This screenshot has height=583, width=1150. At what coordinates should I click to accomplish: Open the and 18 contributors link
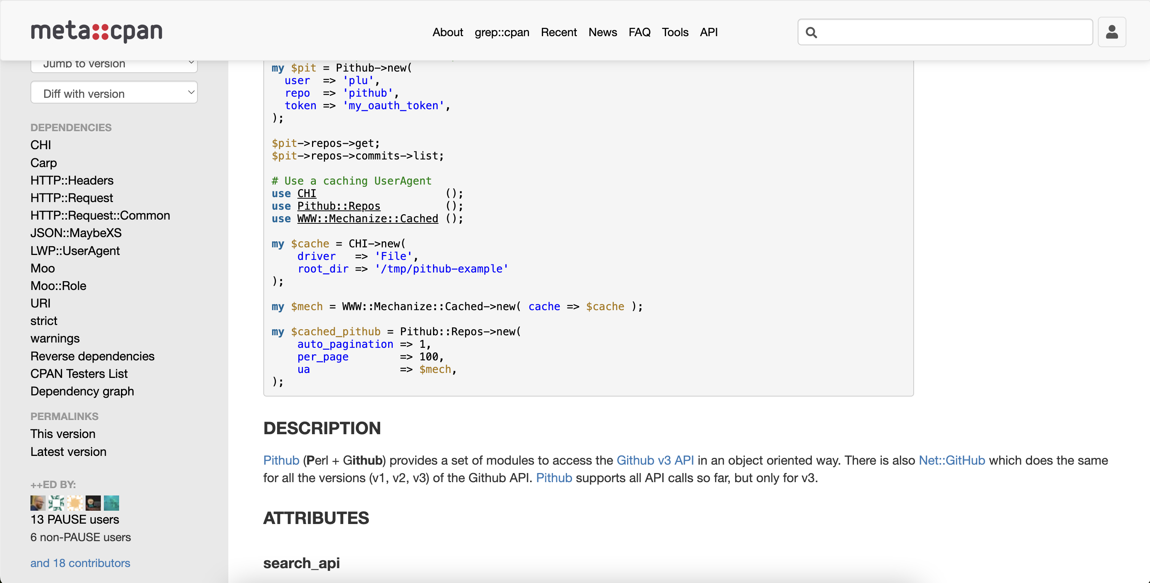80,562
